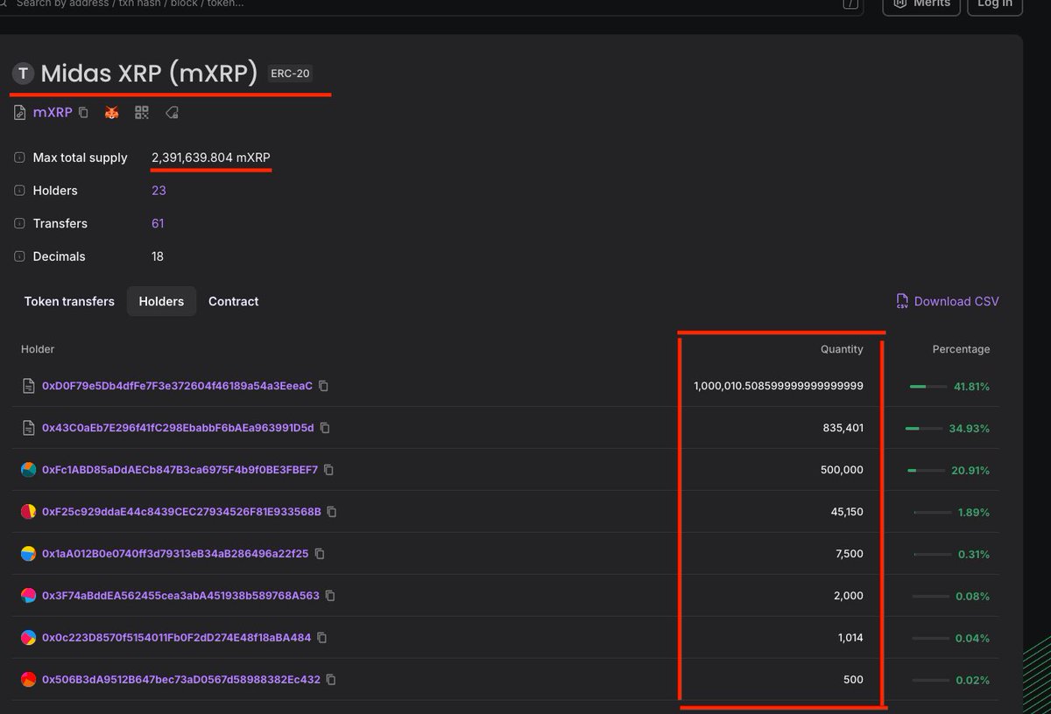
Task: Select the quantity value 1,014
Action: pyautogui.click(x=850, y=638)
